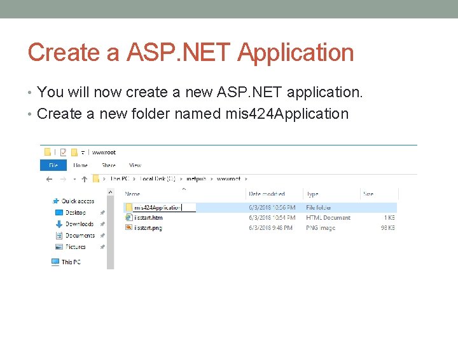Viewport: 458px width, 343px height.
Task: Click the folder name edit field mis424Application
Action: tap(165, 207)
